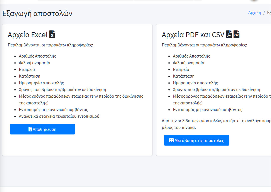Click the PDF file icon in the heading
This screenshot has height=192, width=271.
(229, 34)
